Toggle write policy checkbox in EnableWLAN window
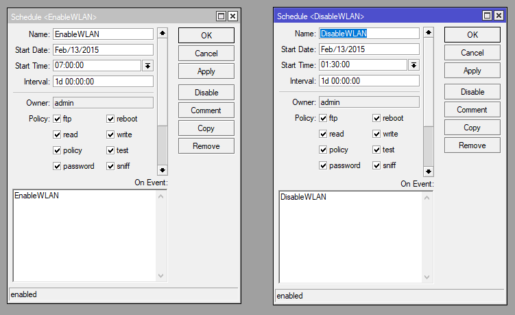 (x=110, y=135)
